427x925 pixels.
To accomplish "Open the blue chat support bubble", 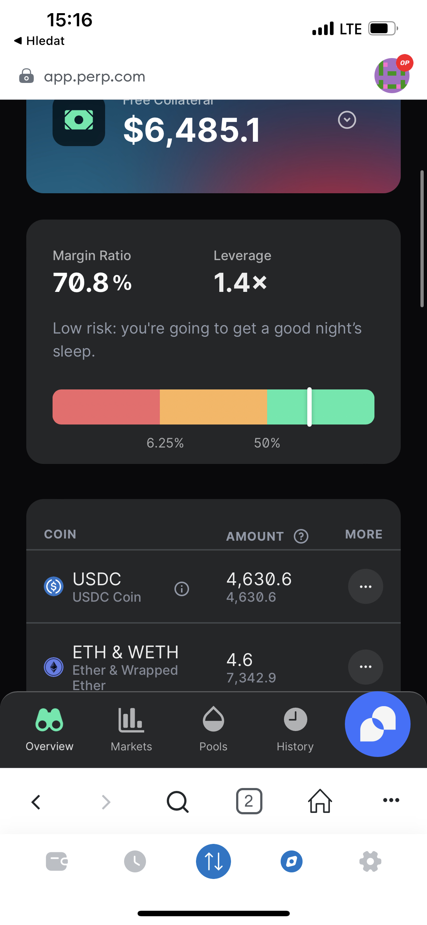I will point(377,724).
